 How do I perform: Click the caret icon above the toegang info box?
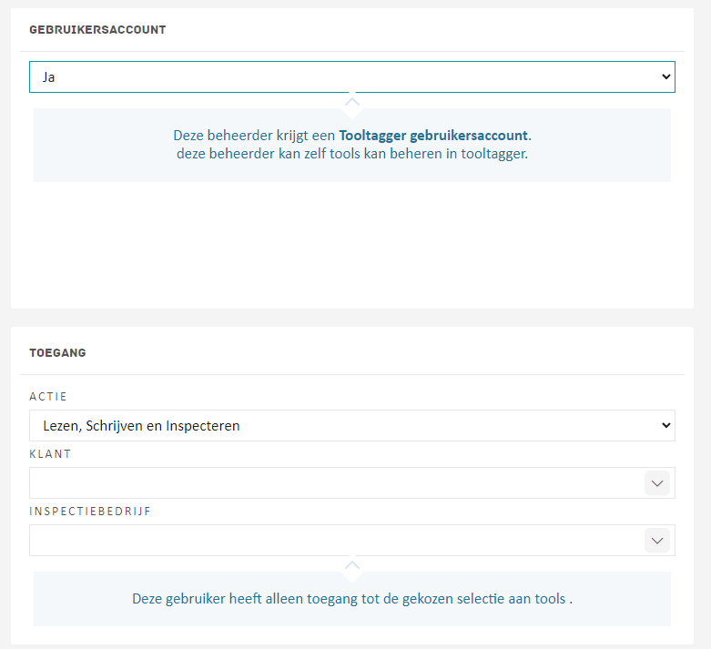(352, 565)
